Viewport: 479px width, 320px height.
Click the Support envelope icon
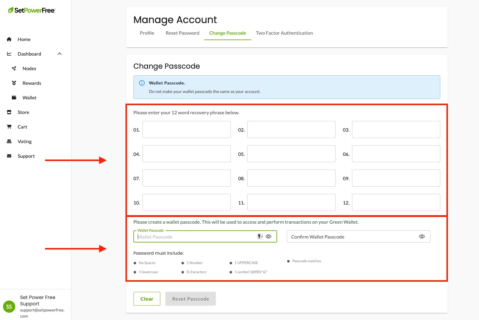click(x=9, y=156)
